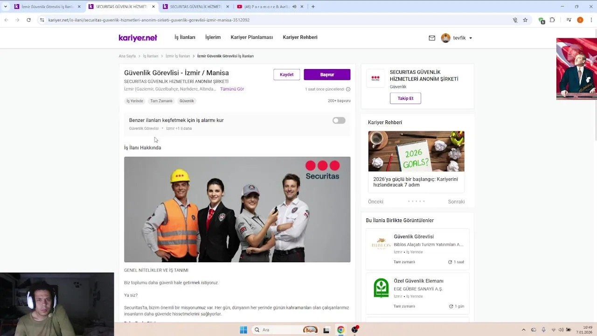Show hidden system tray icons
Image resolution: width=597 pixels, height=336 pixels.
pos(523,330)
